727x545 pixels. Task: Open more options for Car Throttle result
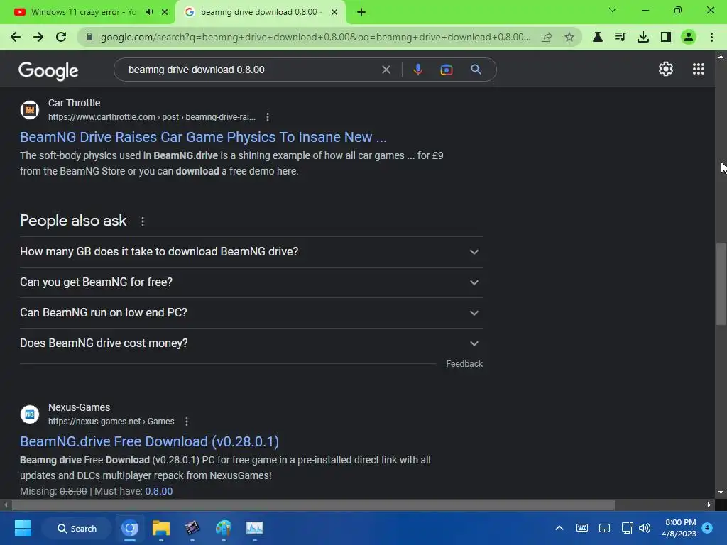click(x=268, y=117)
